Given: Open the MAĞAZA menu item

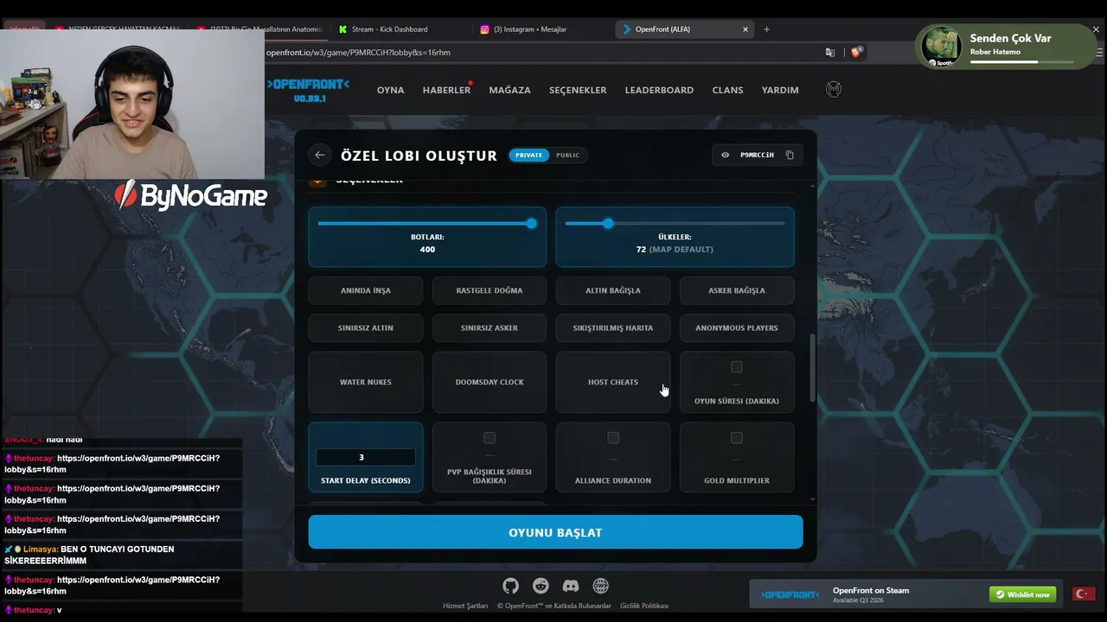Looking at the screenshot, I should tap(509, 90).
